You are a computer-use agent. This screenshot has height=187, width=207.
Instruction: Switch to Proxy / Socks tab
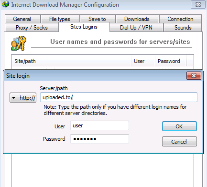32,28
